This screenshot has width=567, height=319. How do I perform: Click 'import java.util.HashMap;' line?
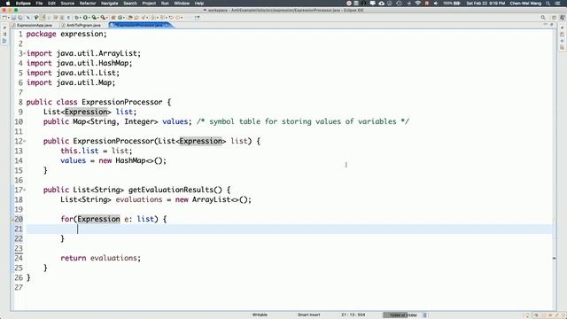click(x=79, y=63)
